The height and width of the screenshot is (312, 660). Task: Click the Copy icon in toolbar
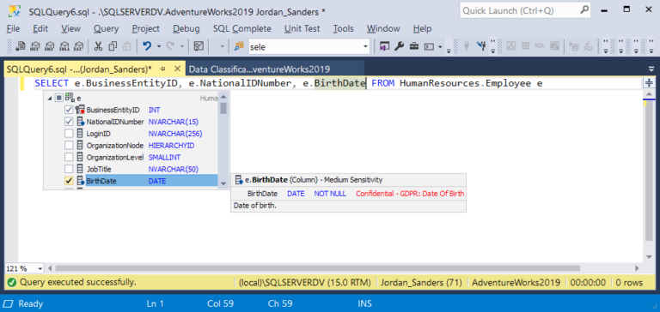coord(113,46)
